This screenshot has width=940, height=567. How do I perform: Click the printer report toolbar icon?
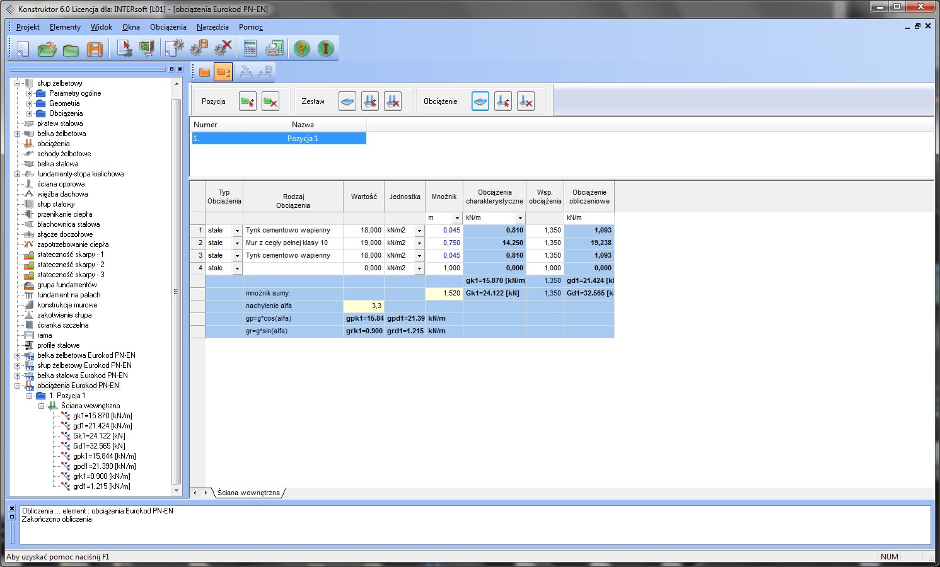(274, 49)
